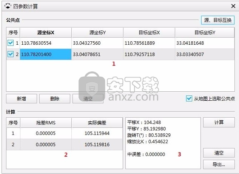
Task: Click the 中误差：0.000000 result line
Action: tap(146, 154)
